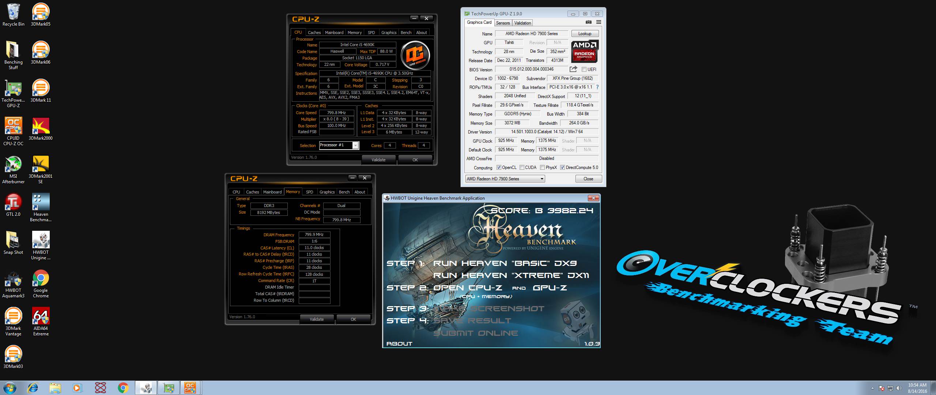This screenshot has width=936, height=395.
Task: Toggle the OpenCL checkbox
Action: pos(499,168)
